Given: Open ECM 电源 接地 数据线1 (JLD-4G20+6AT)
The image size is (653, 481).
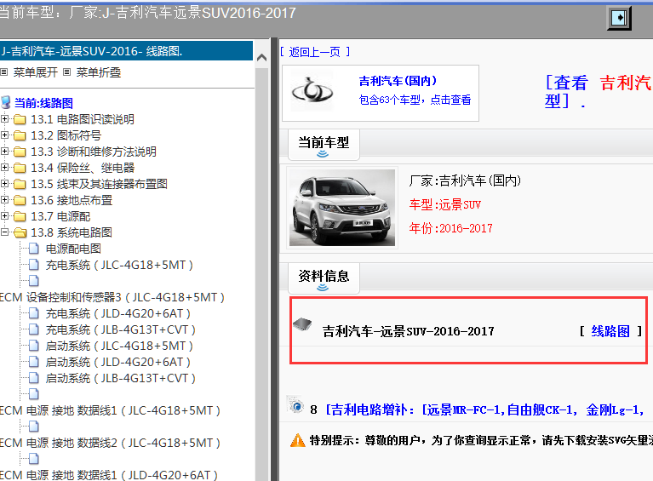Looking at the screenshot, I should [x=109, y=475].
